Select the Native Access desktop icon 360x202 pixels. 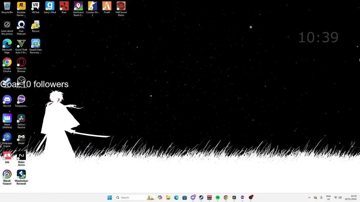click(21, 159)
